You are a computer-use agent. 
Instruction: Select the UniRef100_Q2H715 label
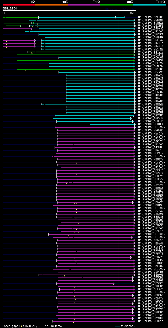click(151, 321)
